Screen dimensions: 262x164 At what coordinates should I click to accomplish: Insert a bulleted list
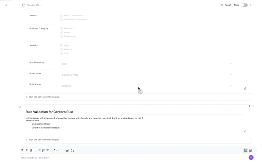(39, 150)
